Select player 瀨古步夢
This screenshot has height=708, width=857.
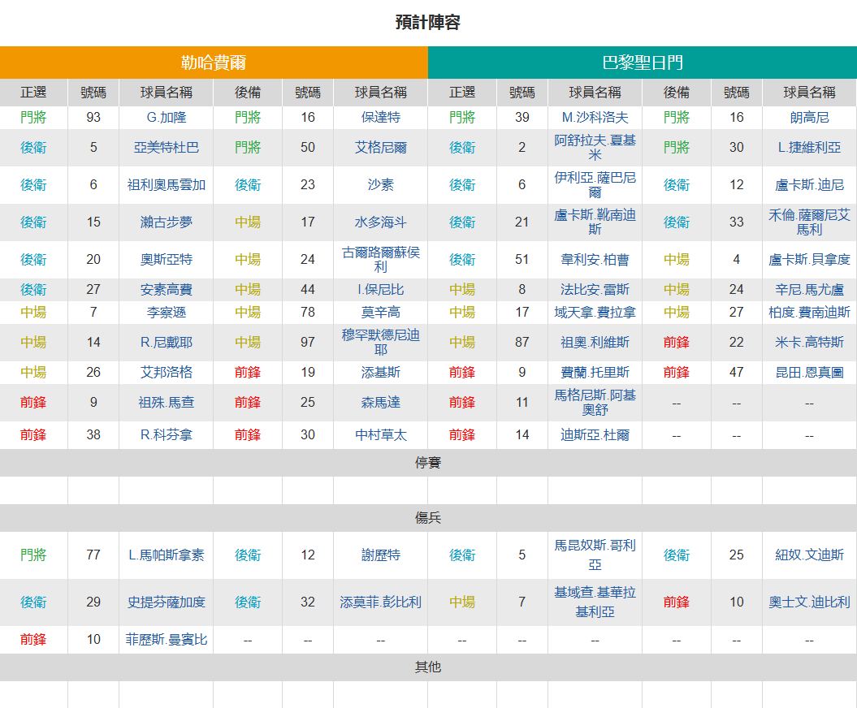click(167, 222)
